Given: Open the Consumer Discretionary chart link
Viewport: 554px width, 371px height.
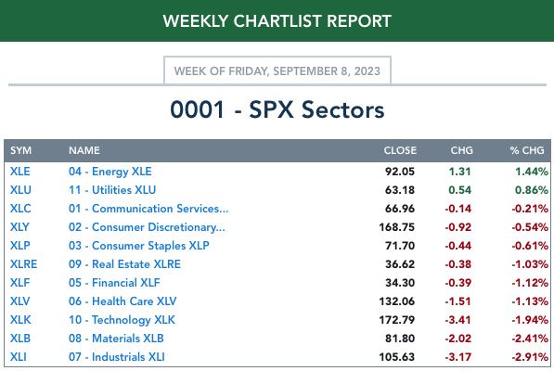Looking at the screenshot, I should [x=147, y=227].
